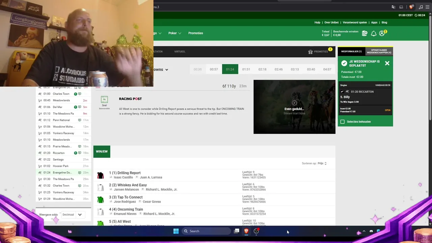Open the racecourse name dropdown arrow

(166, 70)
